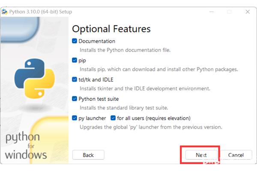Click 'Installs the standard library test suite.'
257x171 pixels.
pyautogui.click(x=124, y=108)
